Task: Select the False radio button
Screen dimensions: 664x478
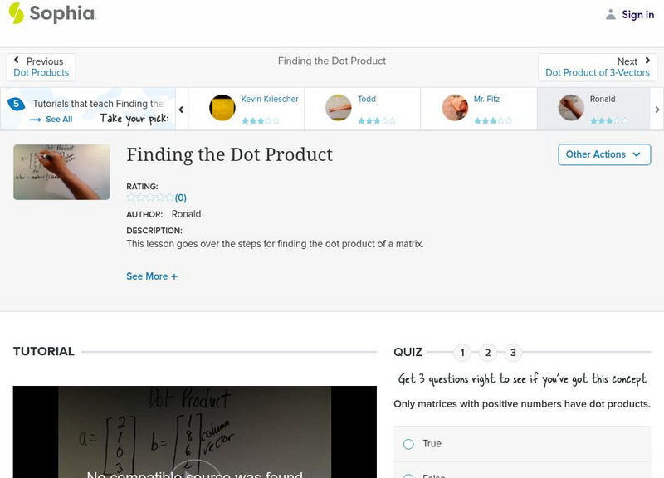Action: [x=408, y=476]
